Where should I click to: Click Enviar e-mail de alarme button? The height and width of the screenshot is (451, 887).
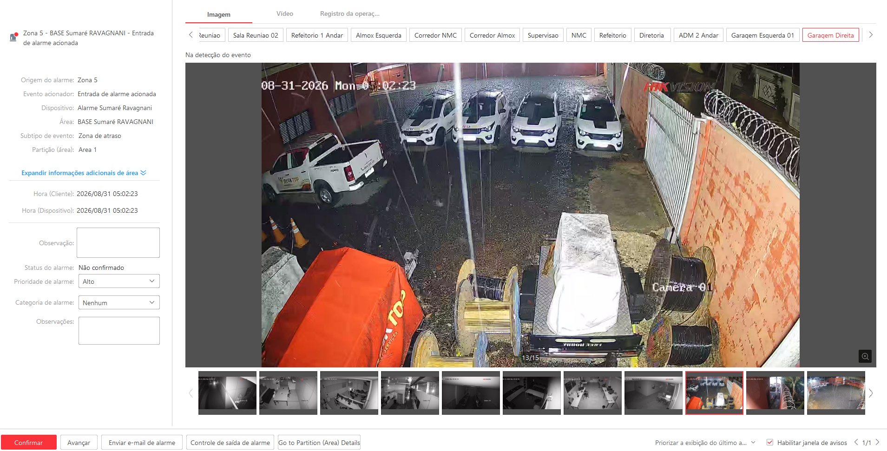(x=142, y=443)
